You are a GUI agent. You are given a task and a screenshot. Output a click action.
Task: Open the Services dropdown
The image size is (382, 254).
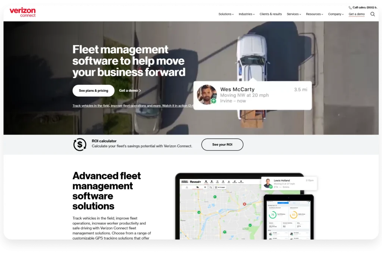click(294, 14)
